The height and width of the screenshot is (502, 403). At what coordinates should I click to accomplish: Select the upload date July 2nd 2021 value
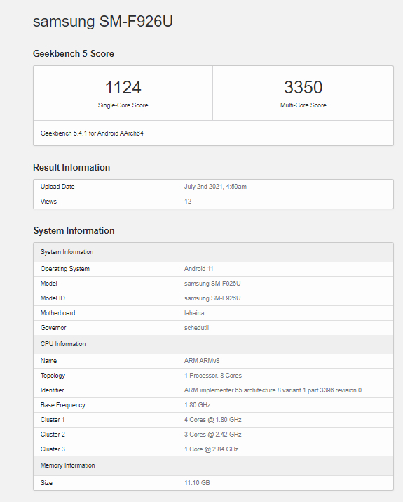pos(215,187)
